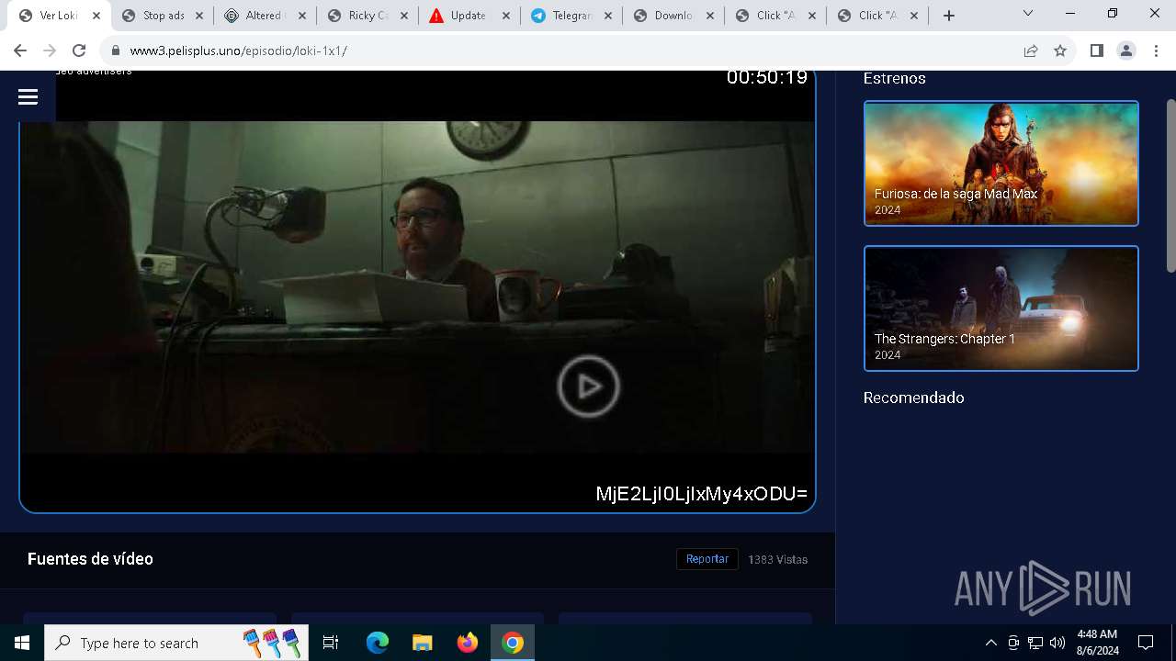The height and width of the screenshot is (661, 1176).
Task: Open the Chrome three-dot menu
Action: coord(1156,50)
